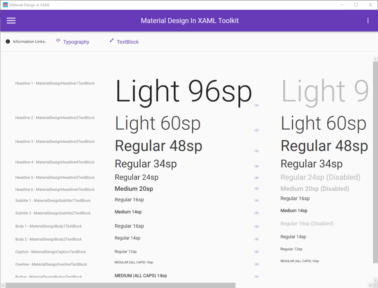Click the Body 2 - MaterialDesignBody2TextBlock label
Image resolution: width=378 pixels, height=288 pixels.
click(49, 239)
